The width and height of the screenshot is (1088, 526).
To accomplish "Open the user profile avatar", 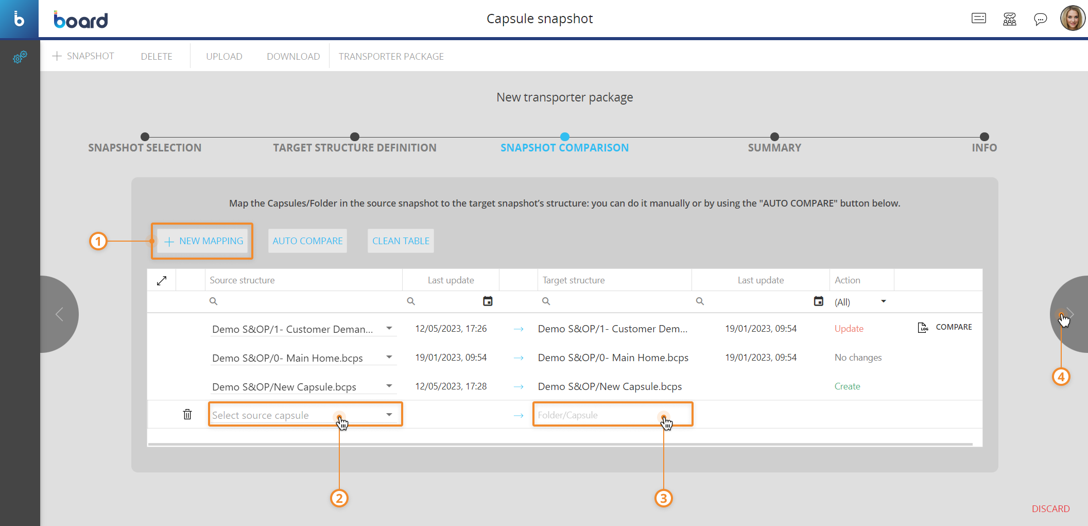I will coord(1073,18).
